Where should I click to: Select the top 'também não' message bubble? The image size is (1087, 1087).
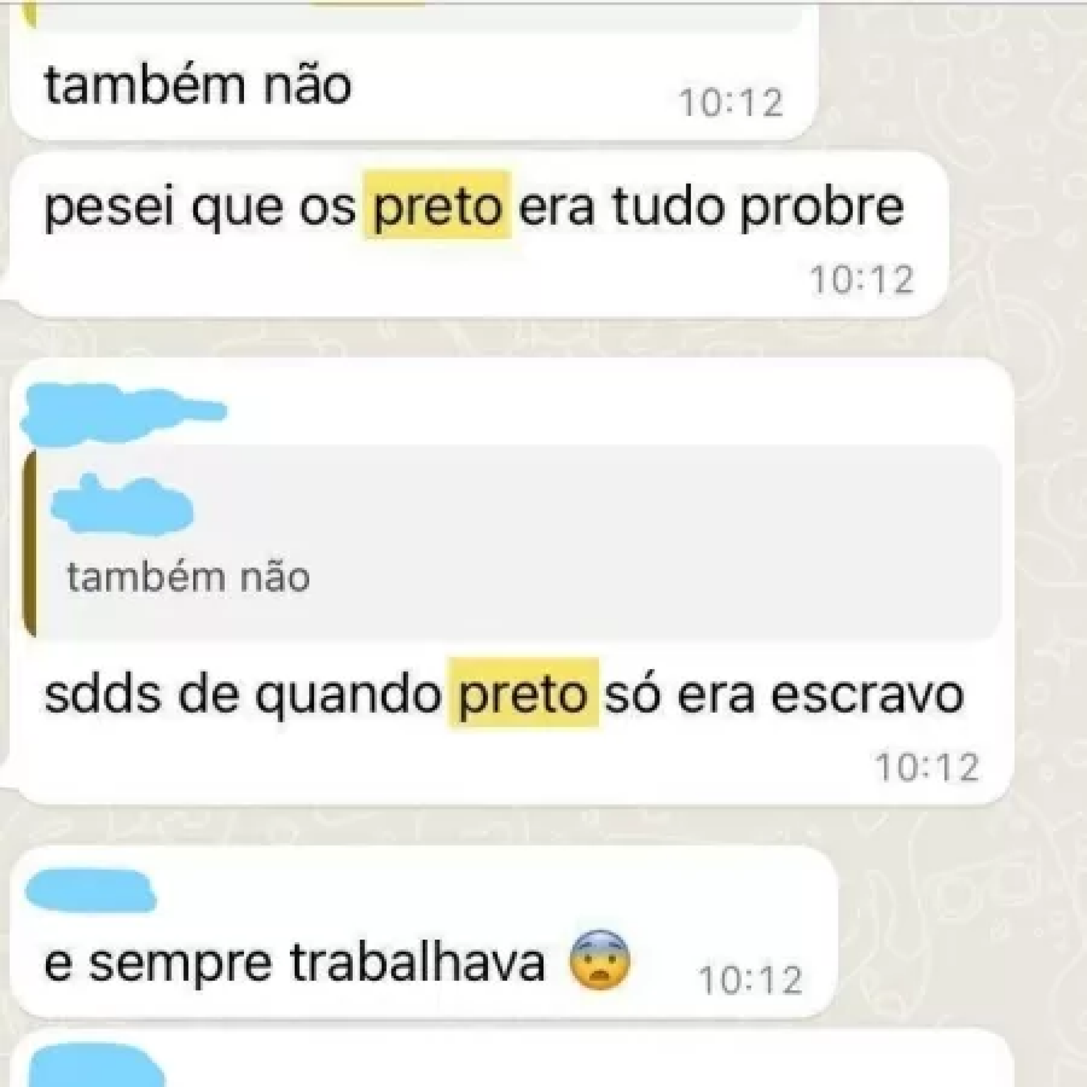coord(413,71)
